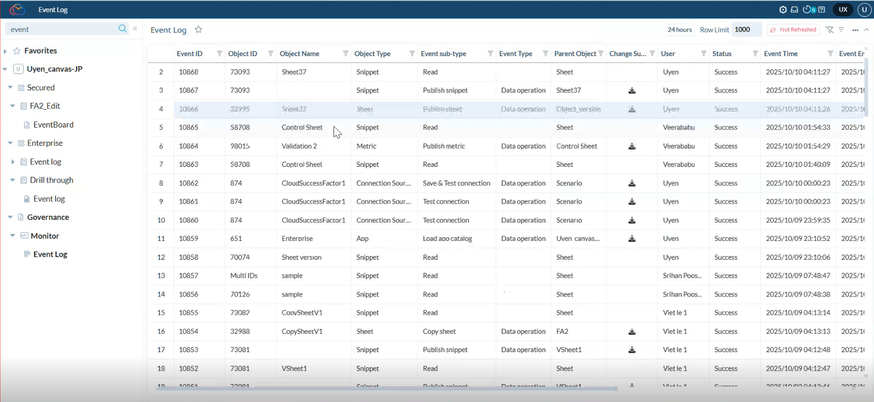Sort by the Event Time column header
The image size is (874, 402).
(x=781, y=54)
